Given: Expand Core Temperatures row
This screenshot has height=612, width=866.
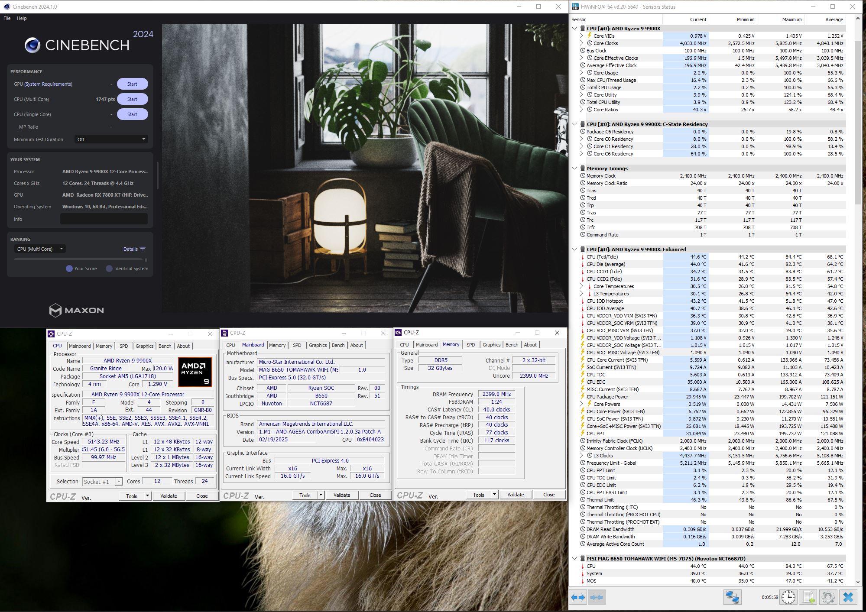Looking at the screenshot, I should 582,286.
